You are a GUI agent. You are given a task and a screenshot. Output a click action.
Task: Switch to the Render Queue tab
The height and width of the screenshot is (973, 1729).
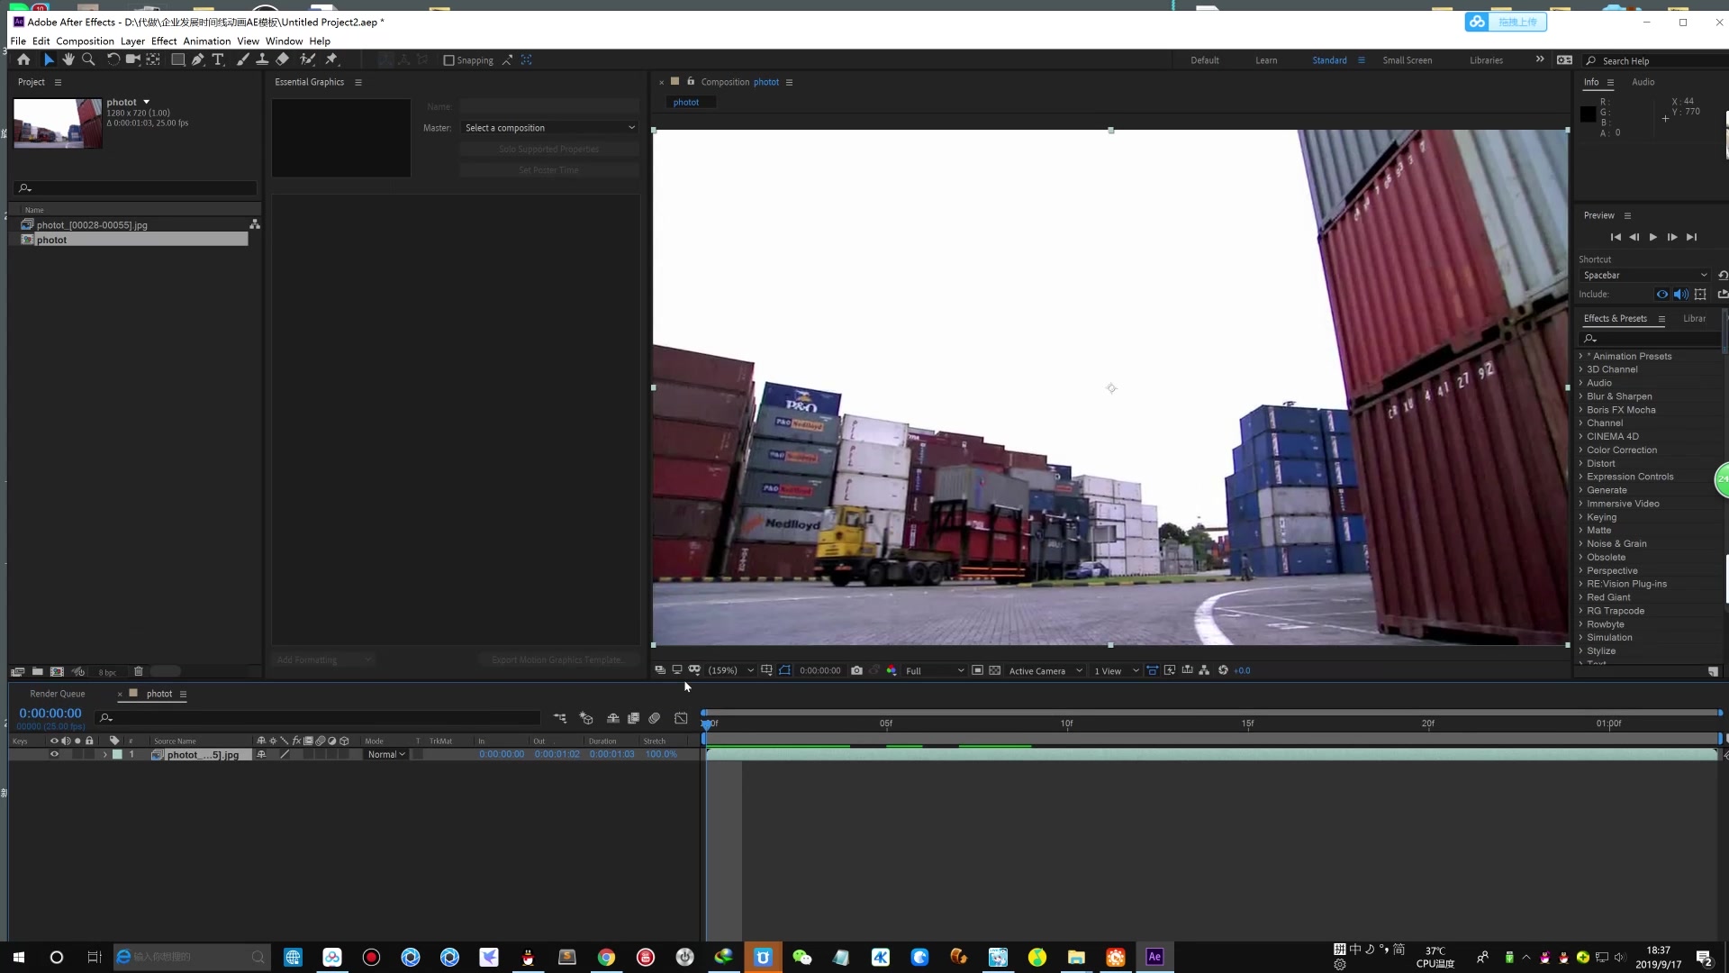click(x=57, y=694)
